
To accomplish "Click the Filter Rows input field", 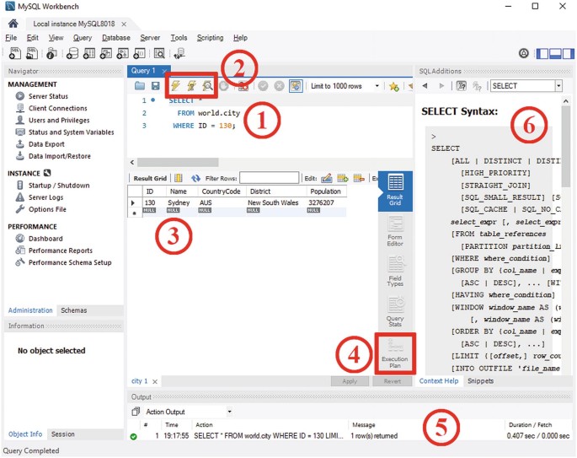I will click(x=268, y=178).
